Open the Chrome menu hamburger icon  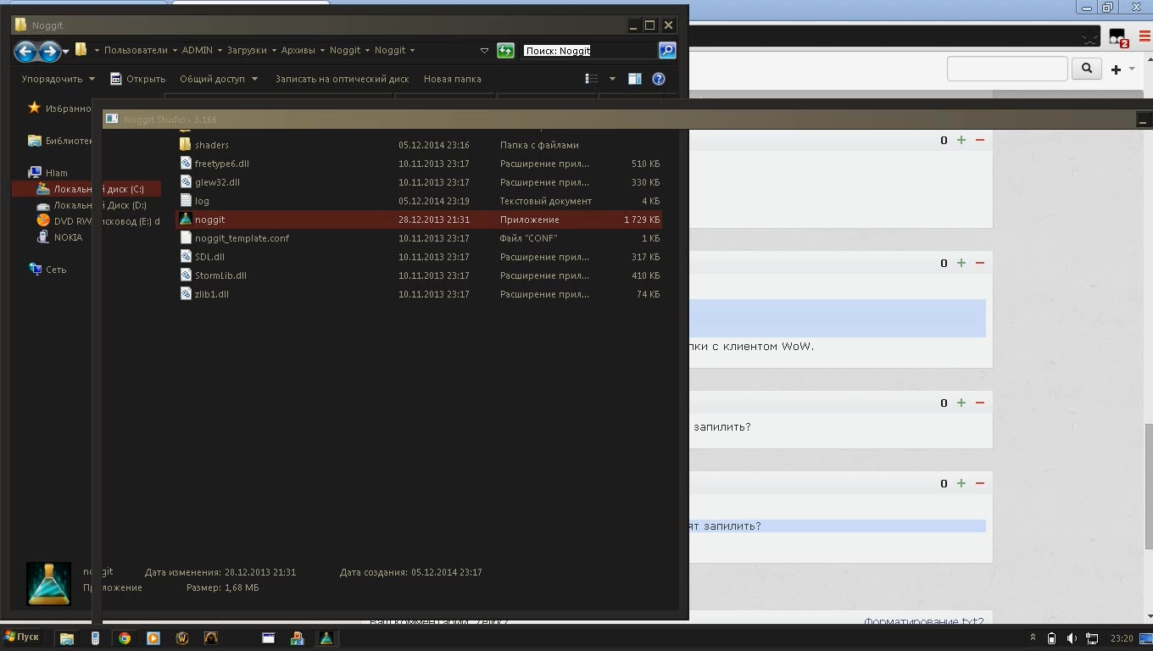(x=1145, y=37)
